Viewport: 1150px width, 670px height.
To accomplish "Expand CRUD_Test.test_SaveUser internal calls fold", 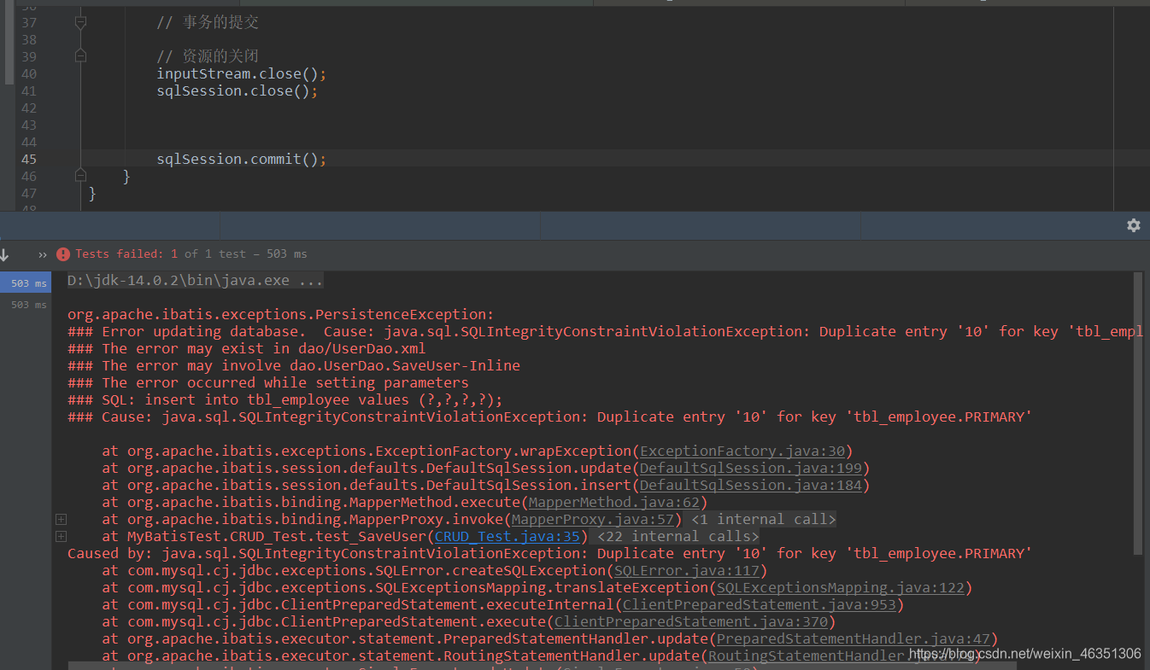I will coord(61,536).
